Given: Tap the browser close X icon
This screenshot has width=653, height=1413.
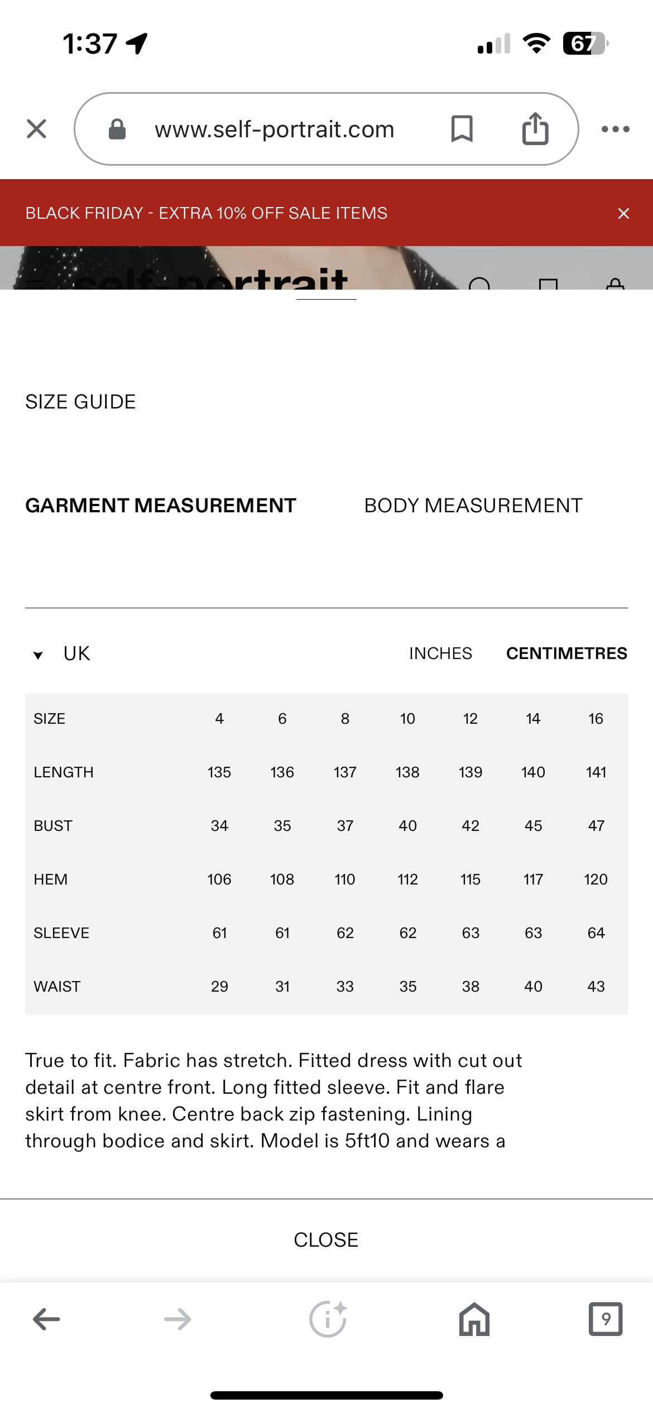Looking at the screenshot, I should 36,129.
